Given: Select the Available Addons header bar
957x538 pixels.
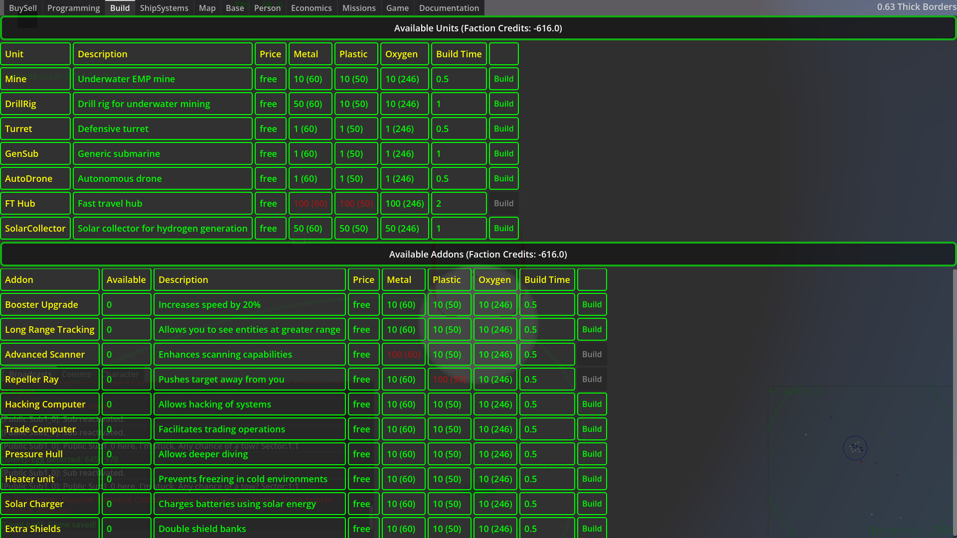Looking at the screenshot, I should (478, 254).
